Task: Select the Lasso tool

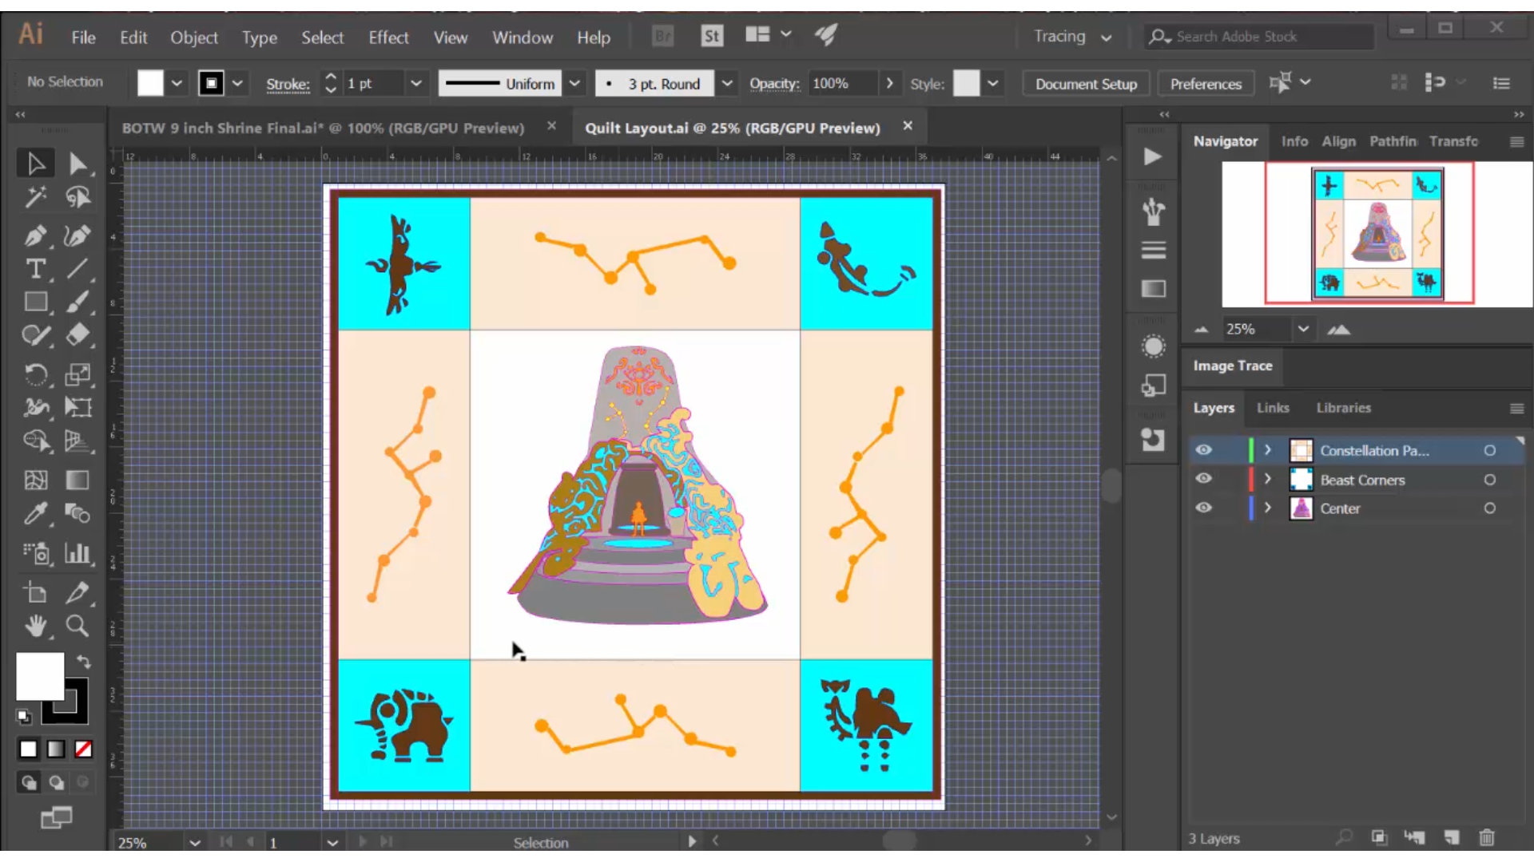Action: (x=77, y=196)
